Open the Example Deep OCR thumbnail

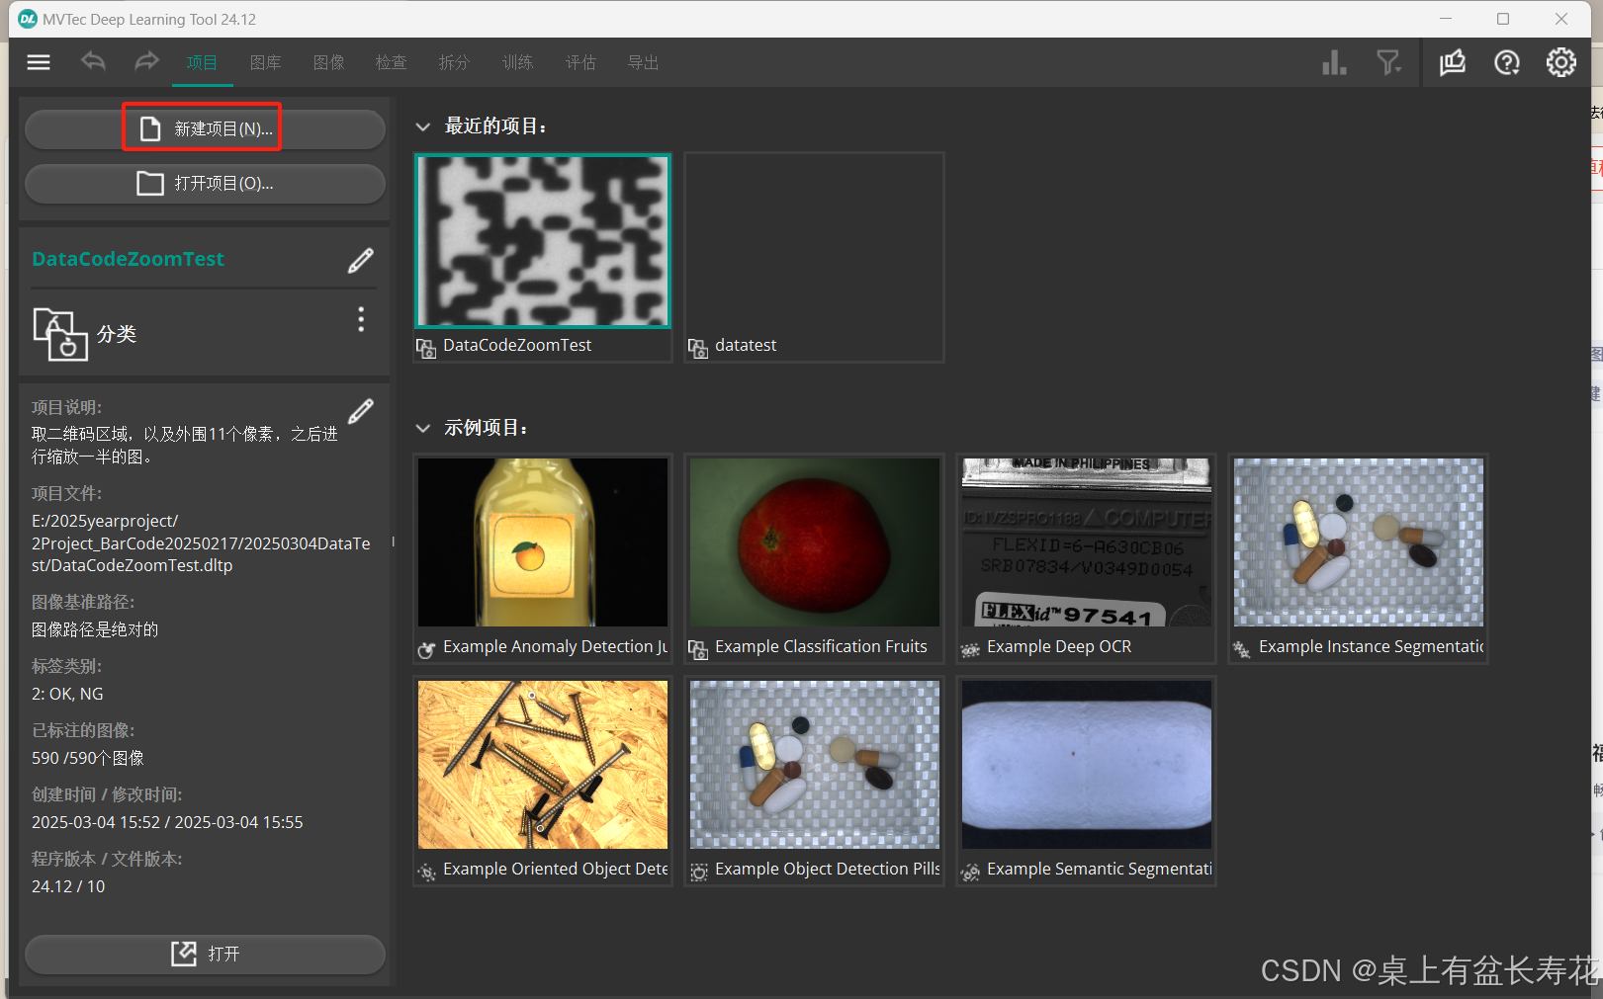(x=1087, y=541)
